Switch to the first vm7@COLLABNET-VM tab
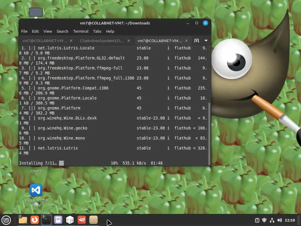 pos(45,41)
